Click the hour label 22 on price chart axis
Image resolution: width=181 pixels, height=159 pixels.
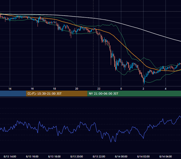click(x=99, y=89)
